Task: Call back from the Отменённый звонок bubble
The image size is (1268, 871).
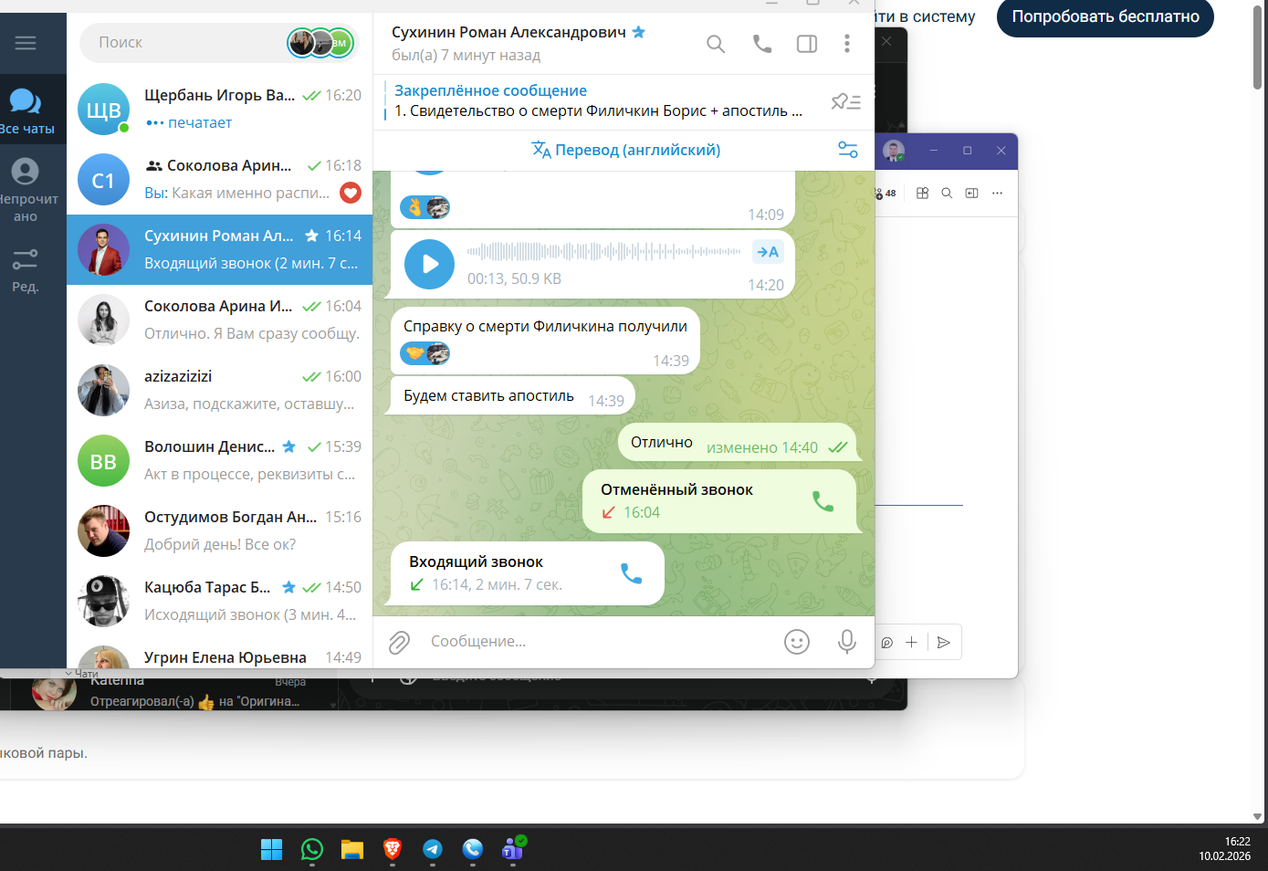Action: click(823, 500)
